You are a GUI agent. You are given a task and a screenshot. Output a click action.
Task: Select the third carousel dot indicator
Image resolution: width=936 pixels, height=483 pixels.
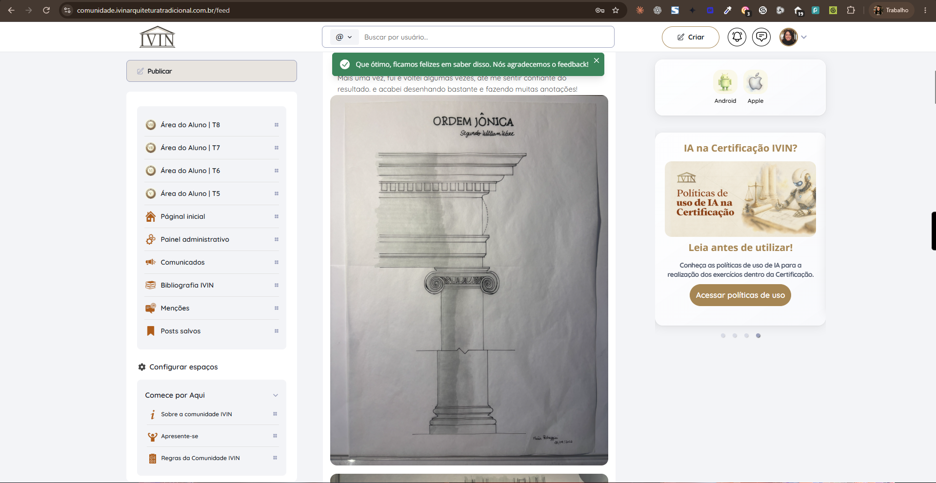tap(746, 336)
